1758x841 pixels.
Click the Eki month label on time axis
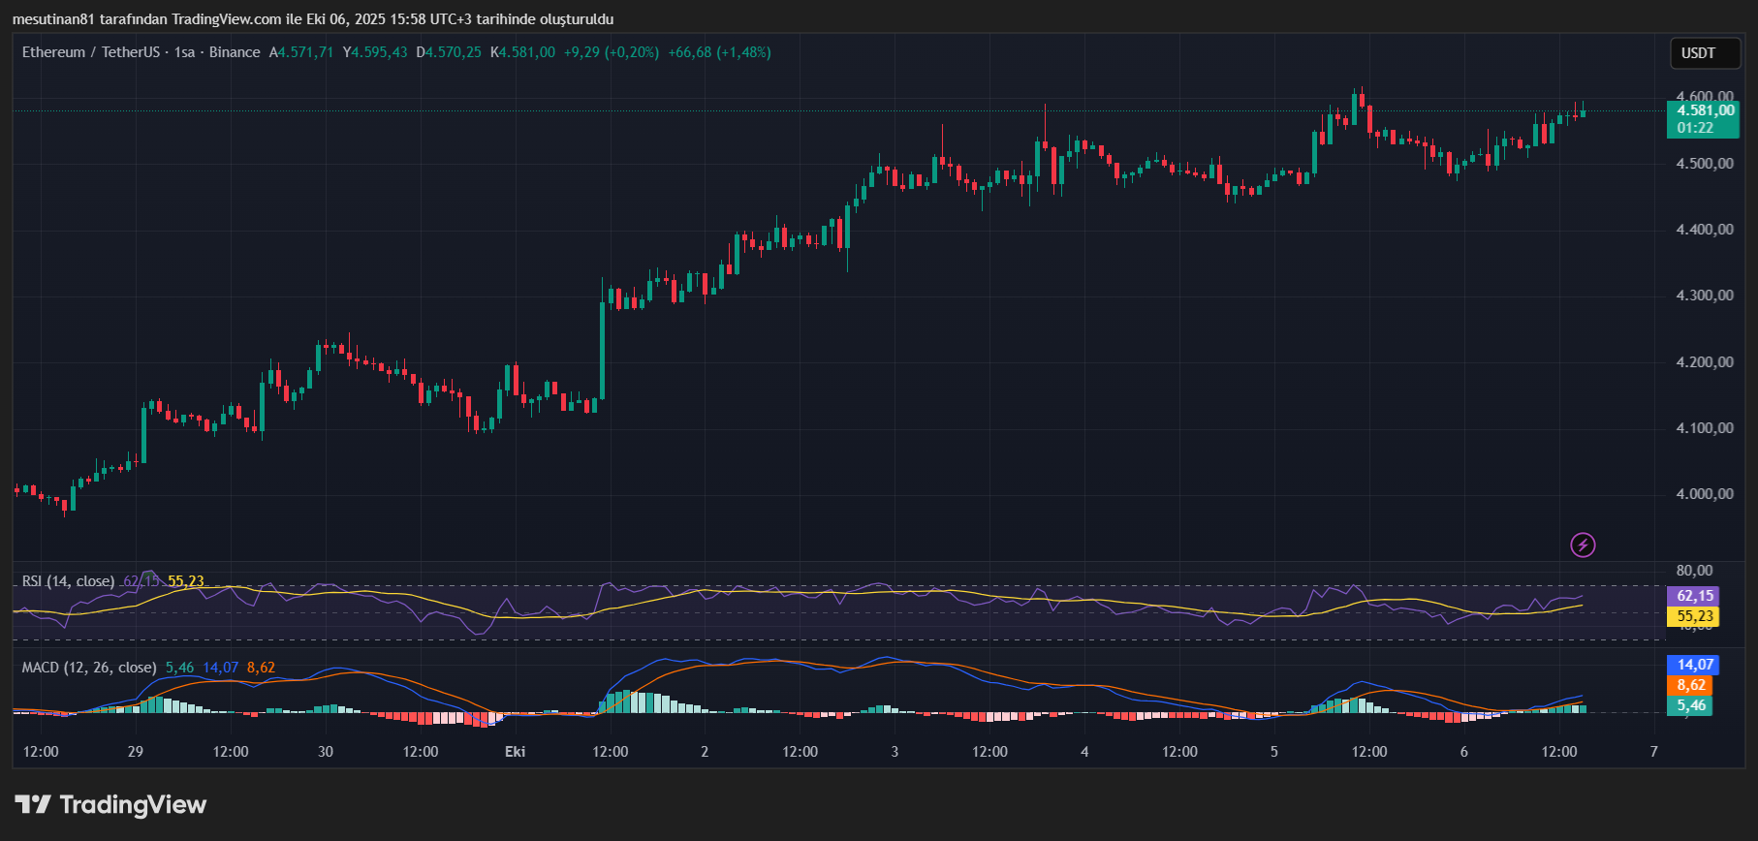coord(515,752)
